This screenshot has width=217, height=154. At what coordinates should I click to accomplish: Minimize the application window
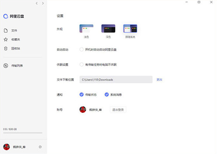(x=187, y=2)
